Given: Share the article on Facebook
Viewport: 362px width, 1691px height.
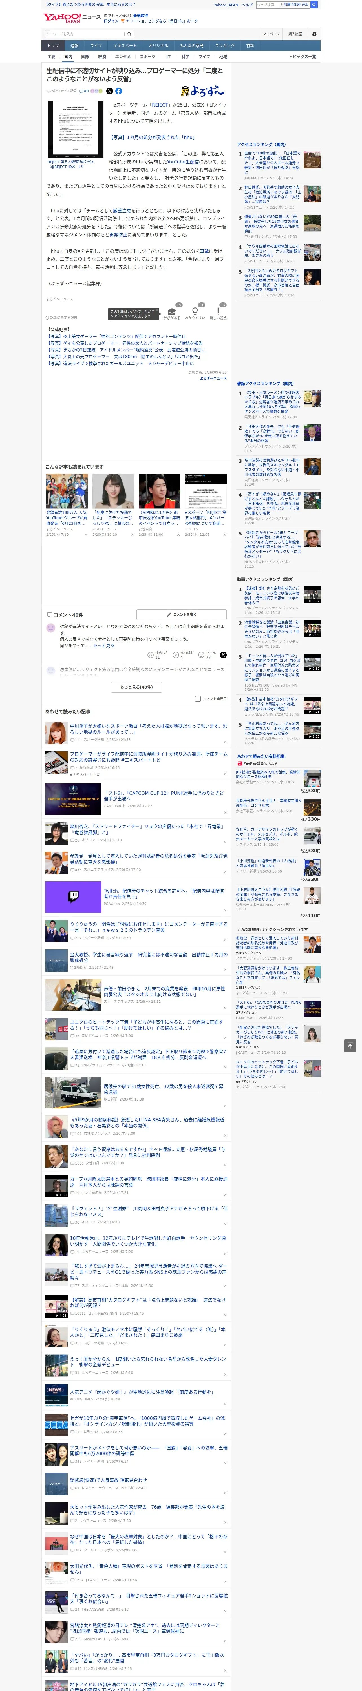Looking at the screenshot, I should 119,91.
